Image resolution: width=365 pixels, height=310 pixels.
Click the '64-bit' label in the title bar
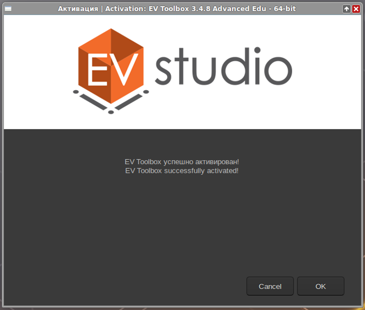[284, 9]
